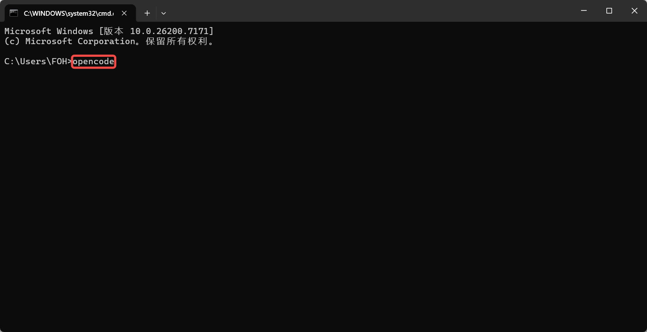This screenshot has height=332, width=647.
Task: Click the word Windows in first line
Action: tap(75, 31)
